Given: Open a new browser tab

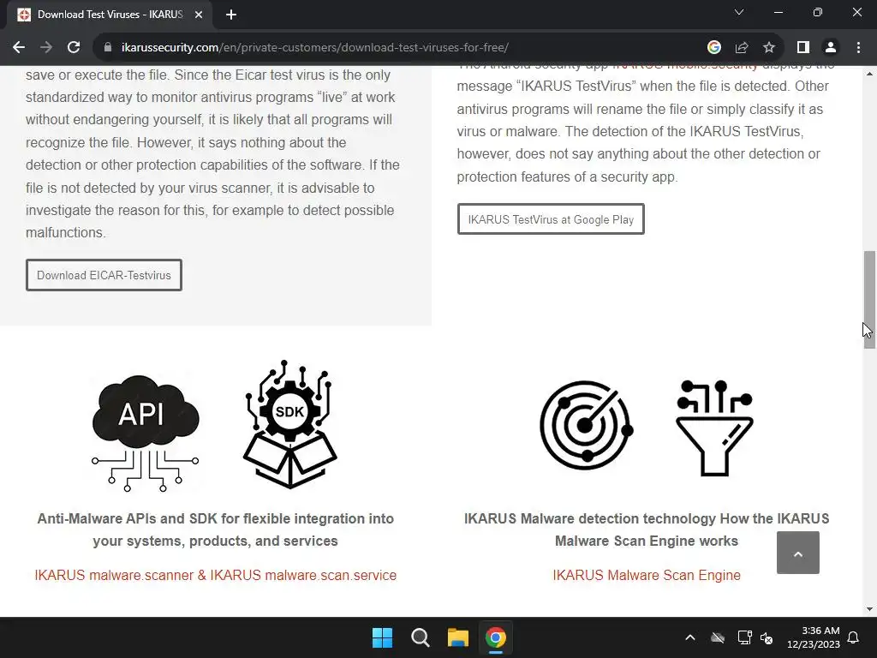Looking at the screenshot, I should tap(231, 15).
